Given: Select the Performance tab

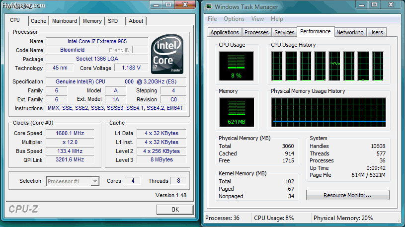Looking at the screenshot, I should tap(316, 31).
